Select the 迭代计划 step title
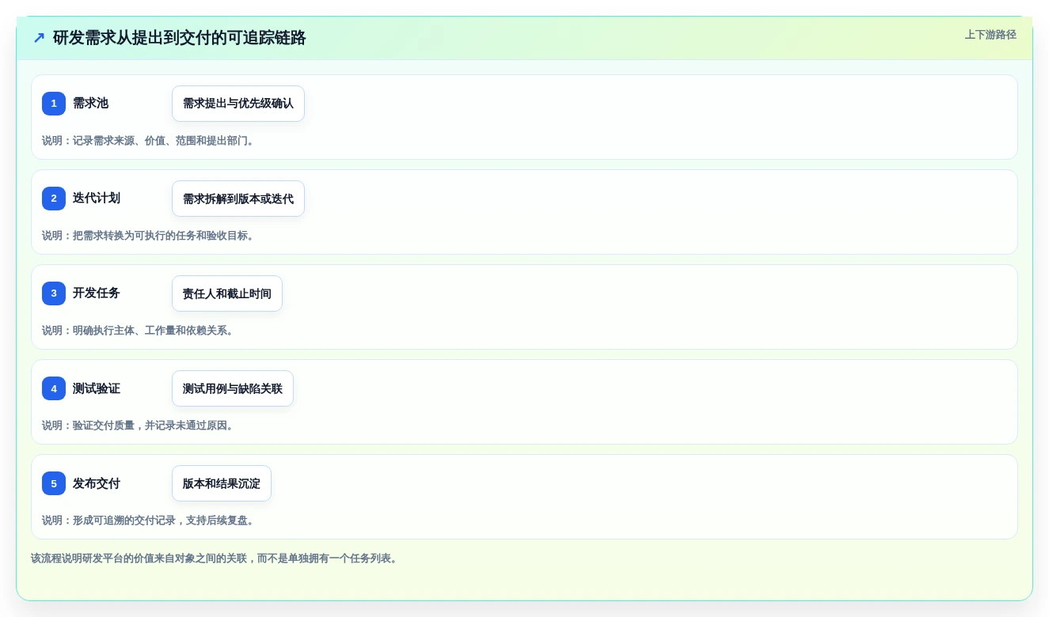Screen dimensions: 1049x617 [x=97, y=198]
